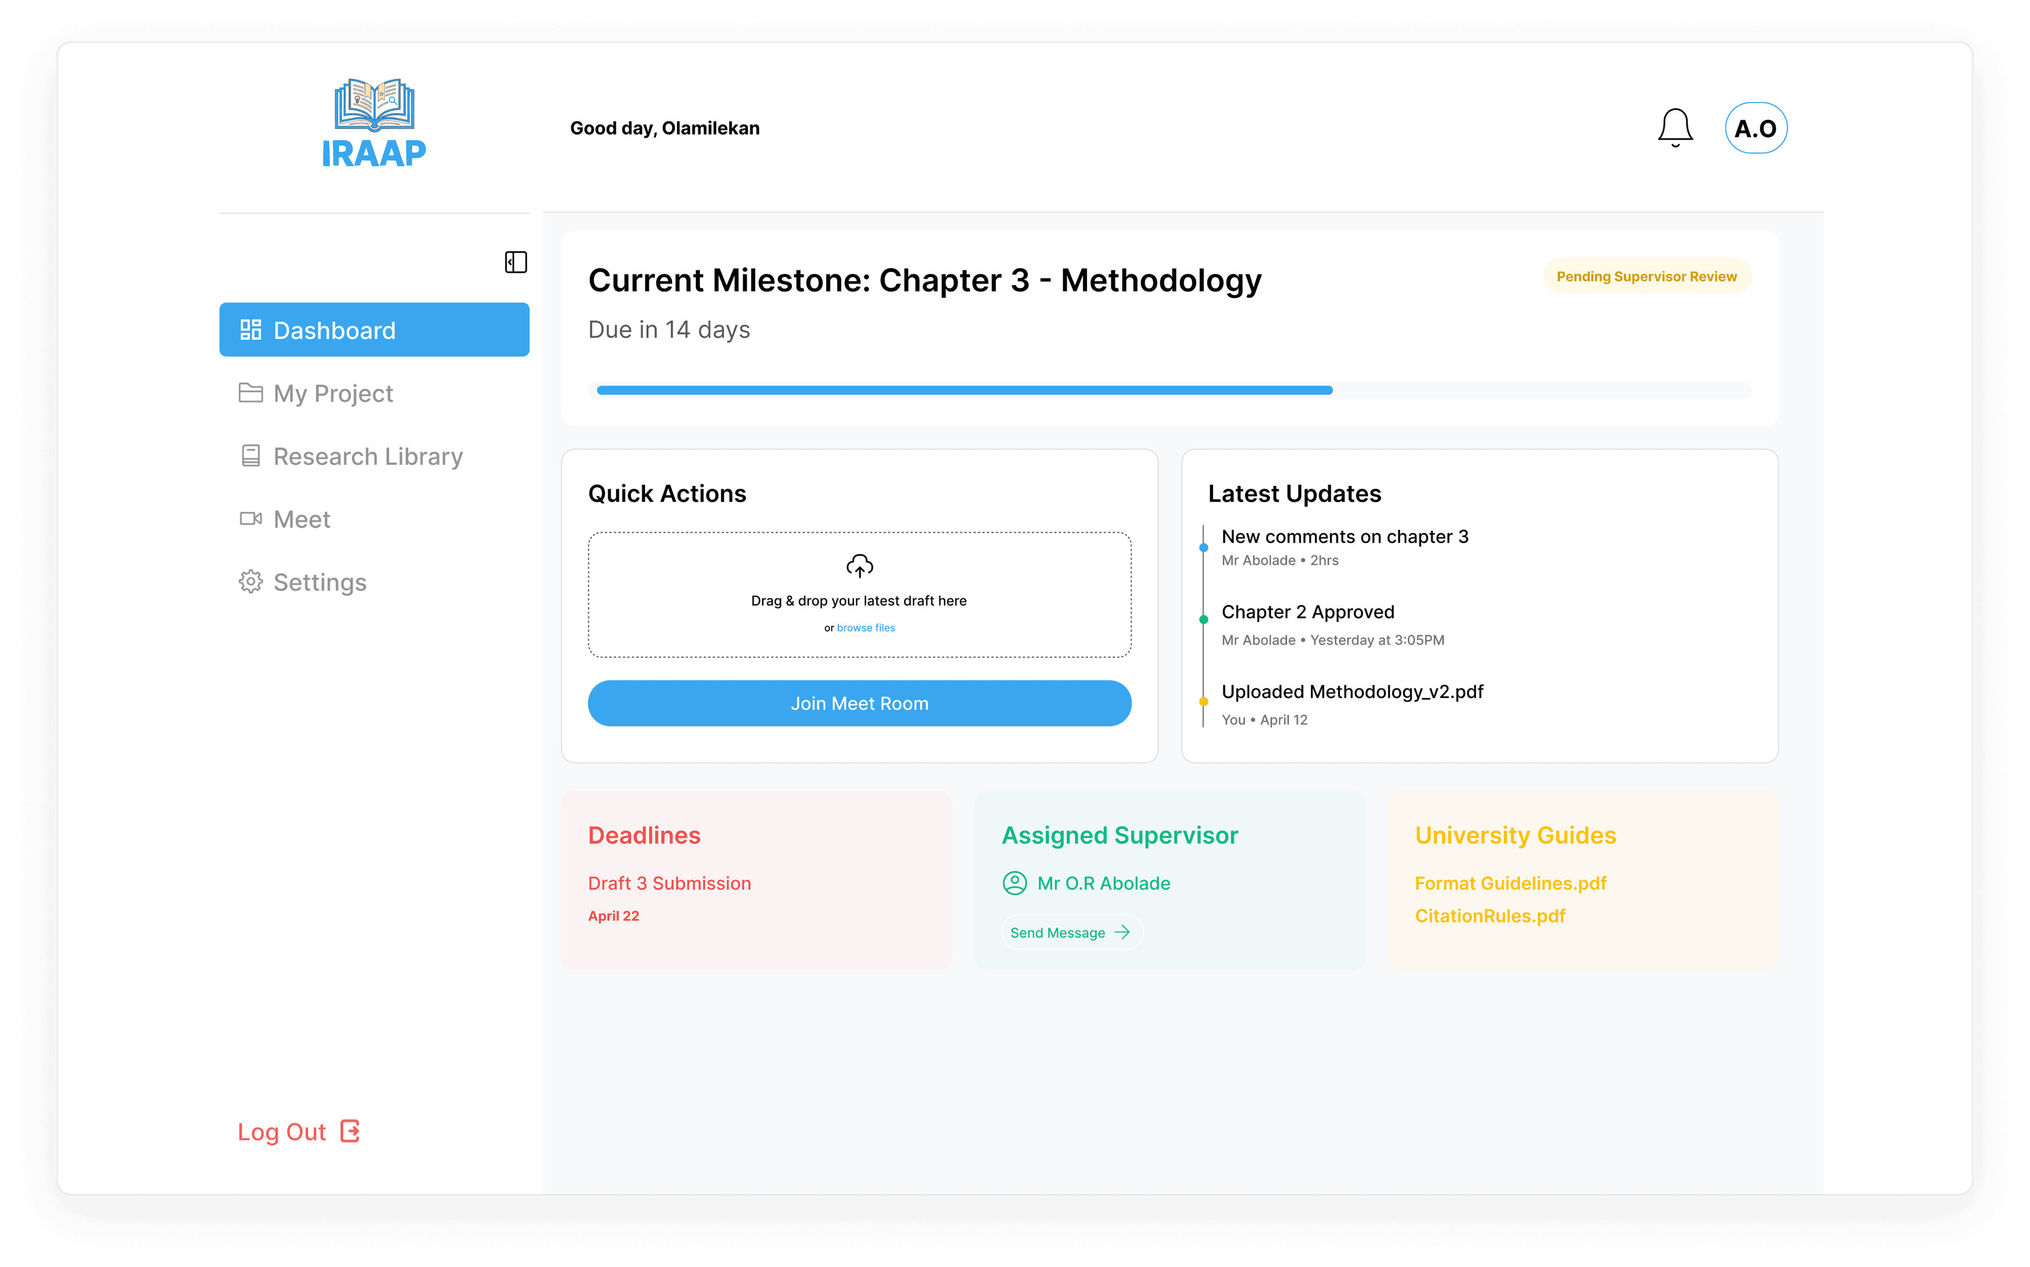Viewport: 2030px width, 1267px height.
Task: Click the Meet video camera icon
Action: click(x=251, y=519)
